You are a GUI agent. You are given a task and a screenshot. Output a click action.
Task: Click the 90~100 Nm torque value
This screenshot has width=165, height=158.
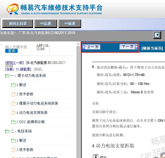pos(140,84)
